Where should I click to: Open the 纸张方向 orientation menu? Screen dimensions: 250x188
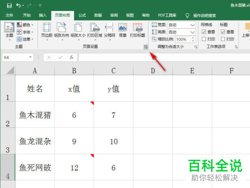61,32
